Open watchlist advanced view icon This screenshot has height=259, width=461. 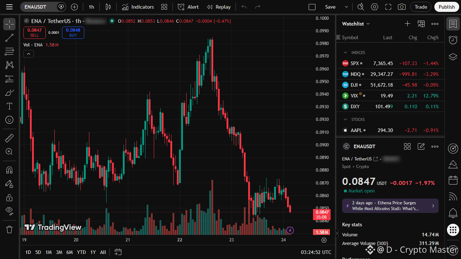click(421, 24)
